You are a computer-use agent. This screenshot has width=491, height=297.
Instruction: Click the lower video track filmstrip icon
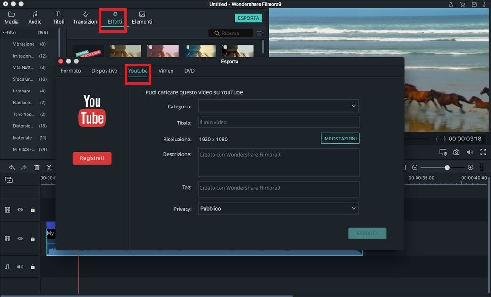(x=8, y=239)
